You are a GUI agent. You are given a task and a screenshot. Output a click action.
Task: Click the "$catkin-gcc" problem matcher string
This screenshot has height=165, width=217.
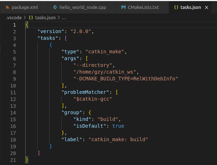coord(92,99)
